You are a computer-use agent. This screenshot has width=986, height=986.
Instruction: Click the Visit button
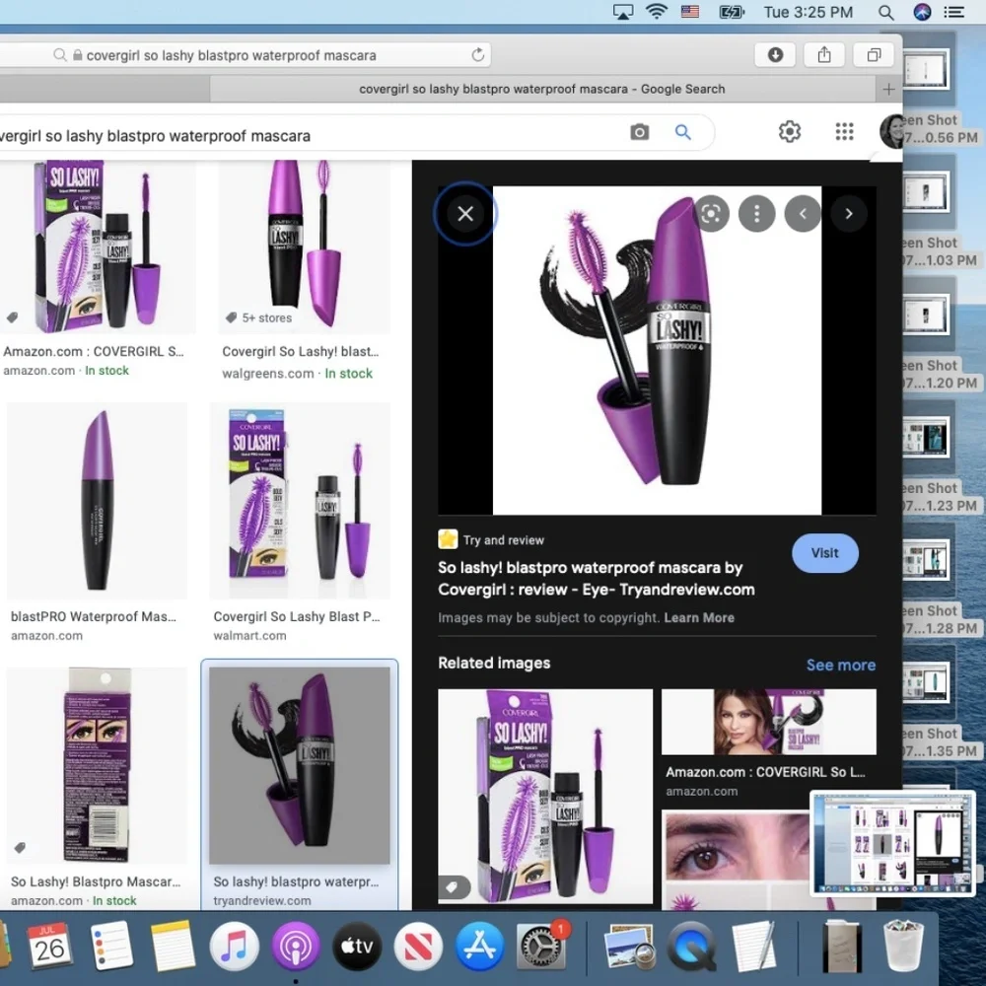824,553
